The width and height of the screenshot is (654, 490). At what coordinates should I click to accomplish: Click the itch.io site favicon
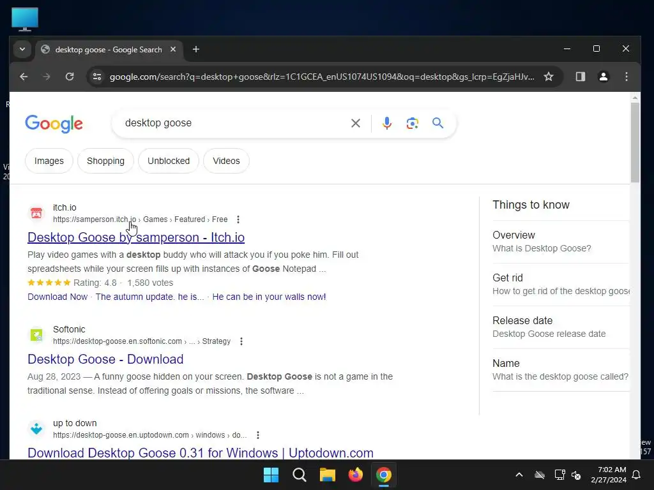36,213
